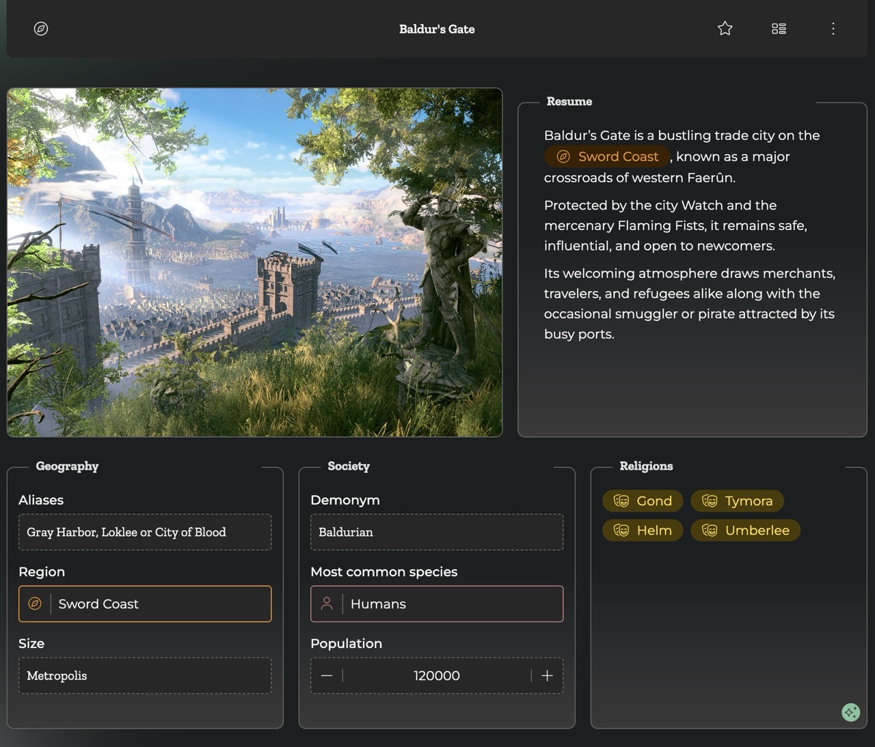Open the layout view icon in header
The height and width of the screenshot is (747, 875).
(x=779, y=29)
